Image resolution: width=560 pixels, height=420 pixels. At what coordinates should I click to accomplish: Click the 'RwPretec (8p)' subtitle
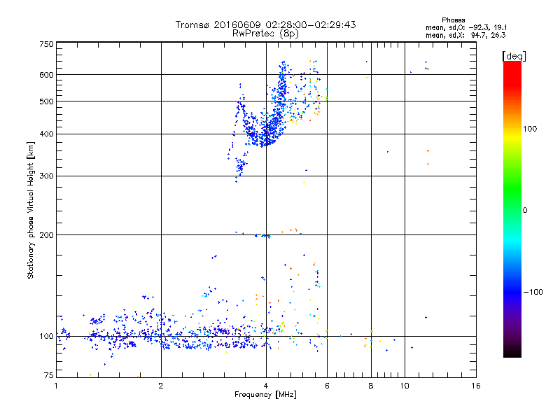tap(265, 34)
